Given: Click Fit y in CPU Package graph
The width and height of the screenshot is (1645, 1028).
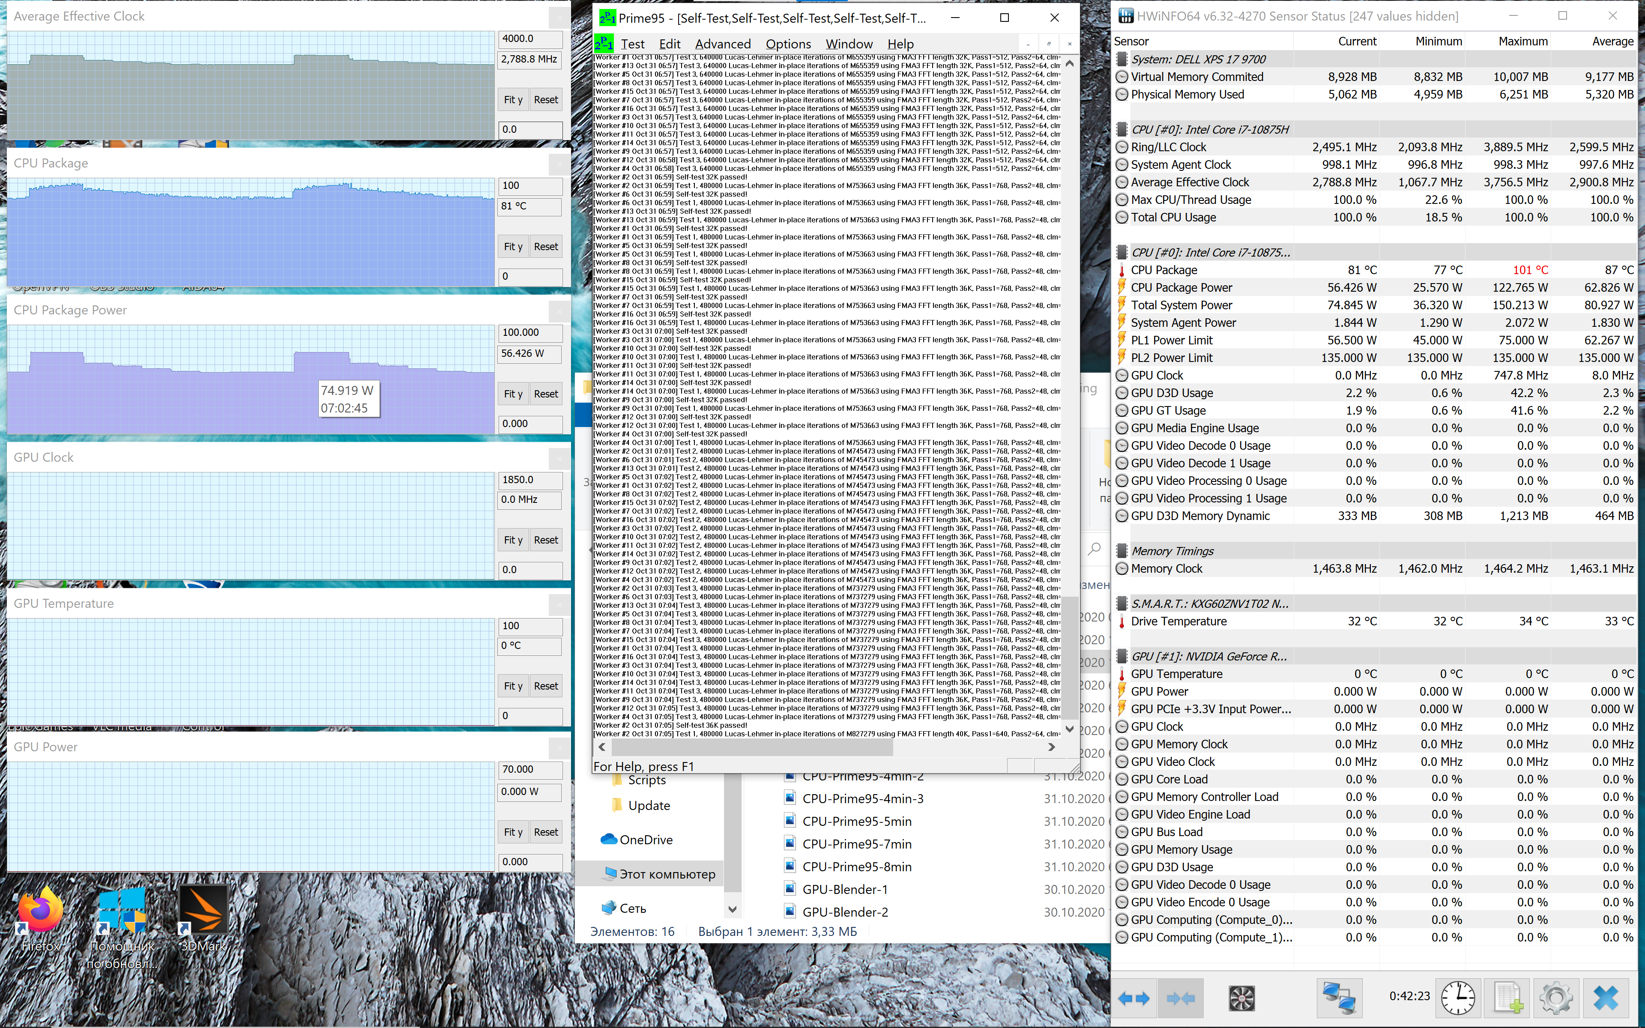Looking at the screenshot, I should pyautogui.click(x=513, y=247).
